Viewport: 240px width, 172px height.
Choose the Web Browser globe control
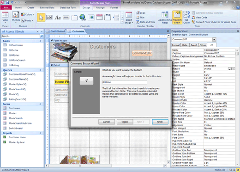(x=83, y=17)
